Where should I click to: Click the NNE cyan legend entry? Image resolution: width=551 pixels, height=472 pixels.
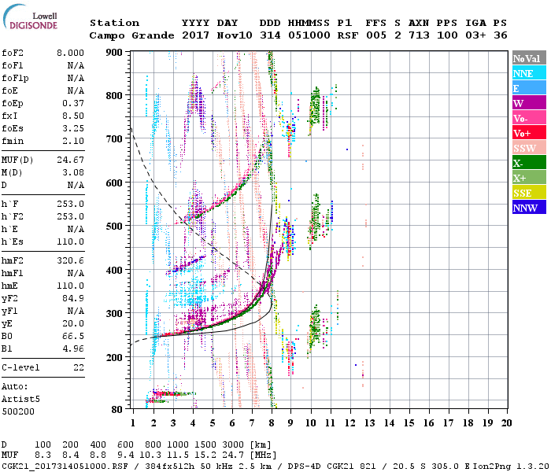(x=528, y=73)
